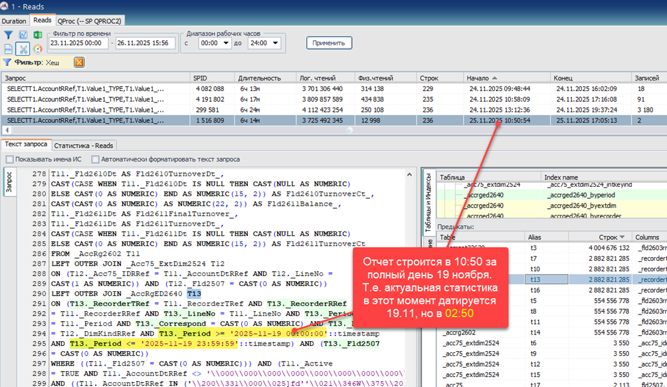667x387 pixels.
Task: Export results with the Excel icon
Action: 37,35
